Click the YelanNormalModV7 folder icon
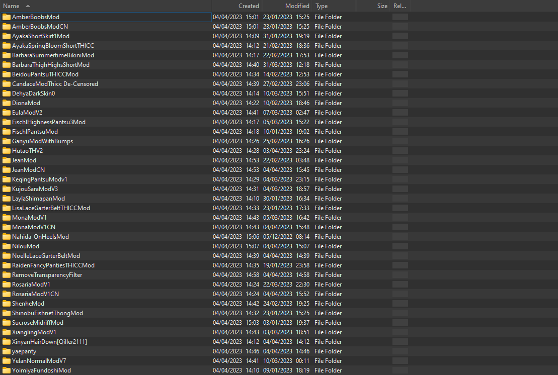This screenshot has height=375, width=558. (x=7, y=361)
